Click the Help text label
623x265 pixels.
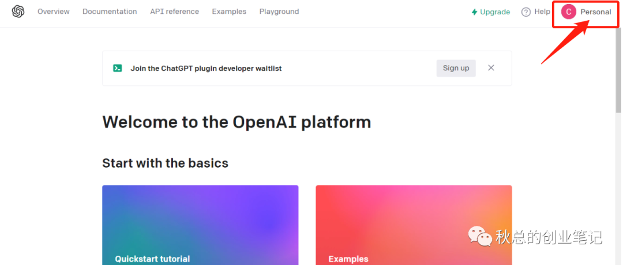[542, 12]
